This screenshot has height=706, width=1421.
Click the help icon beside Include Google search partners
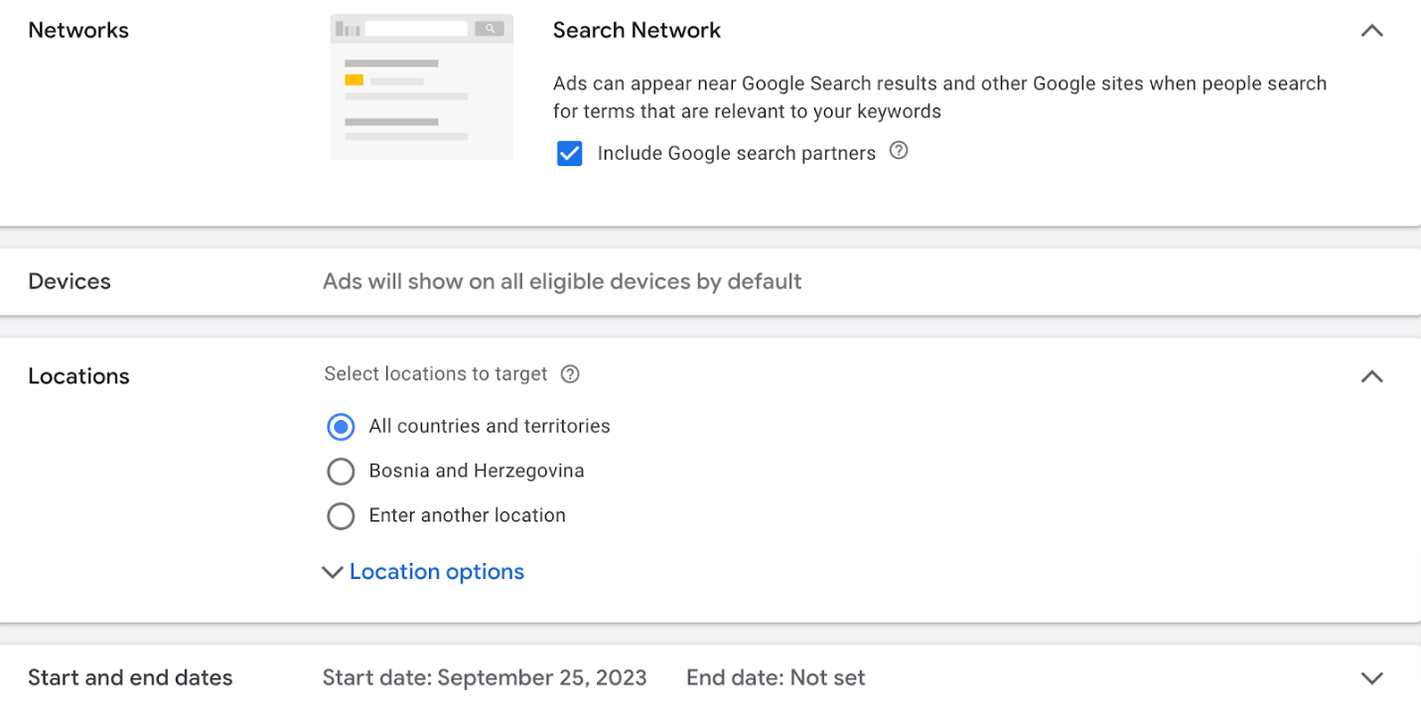899,150
